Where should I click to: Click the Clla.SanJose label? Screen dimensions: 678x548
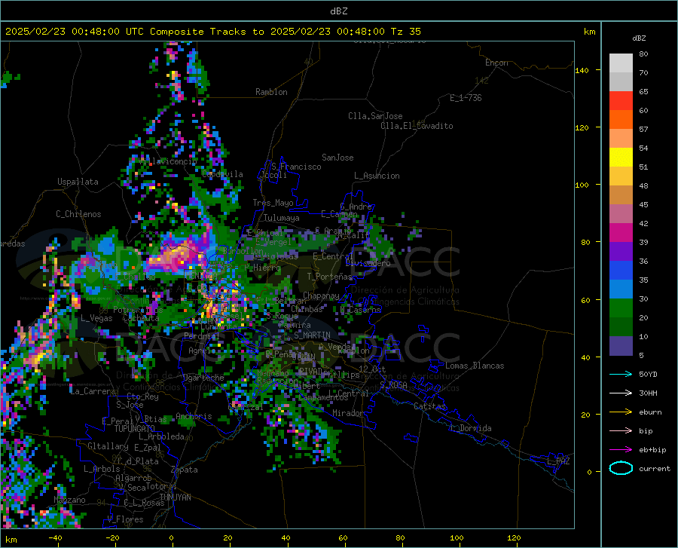tap(375, 116)
